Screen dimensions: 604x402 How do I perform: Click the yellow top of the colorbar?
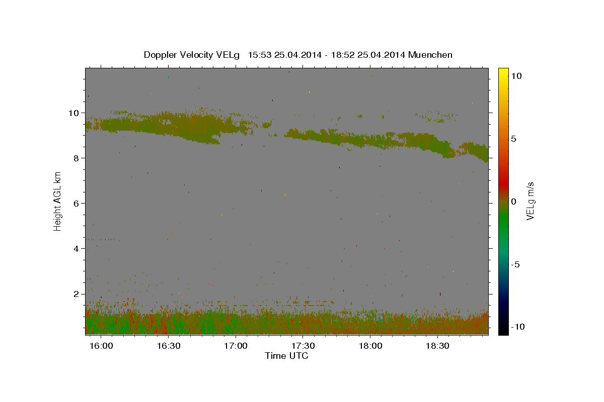[x=503, y=73]
